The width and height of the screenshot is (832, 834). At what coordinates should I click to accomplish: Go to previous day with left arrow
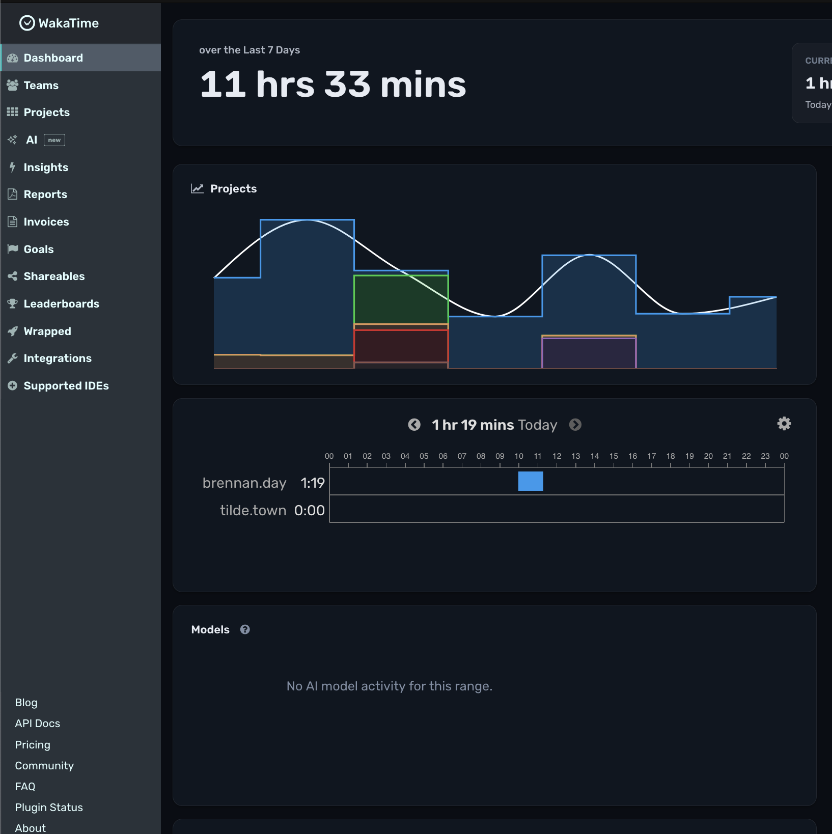pos(414,425)
